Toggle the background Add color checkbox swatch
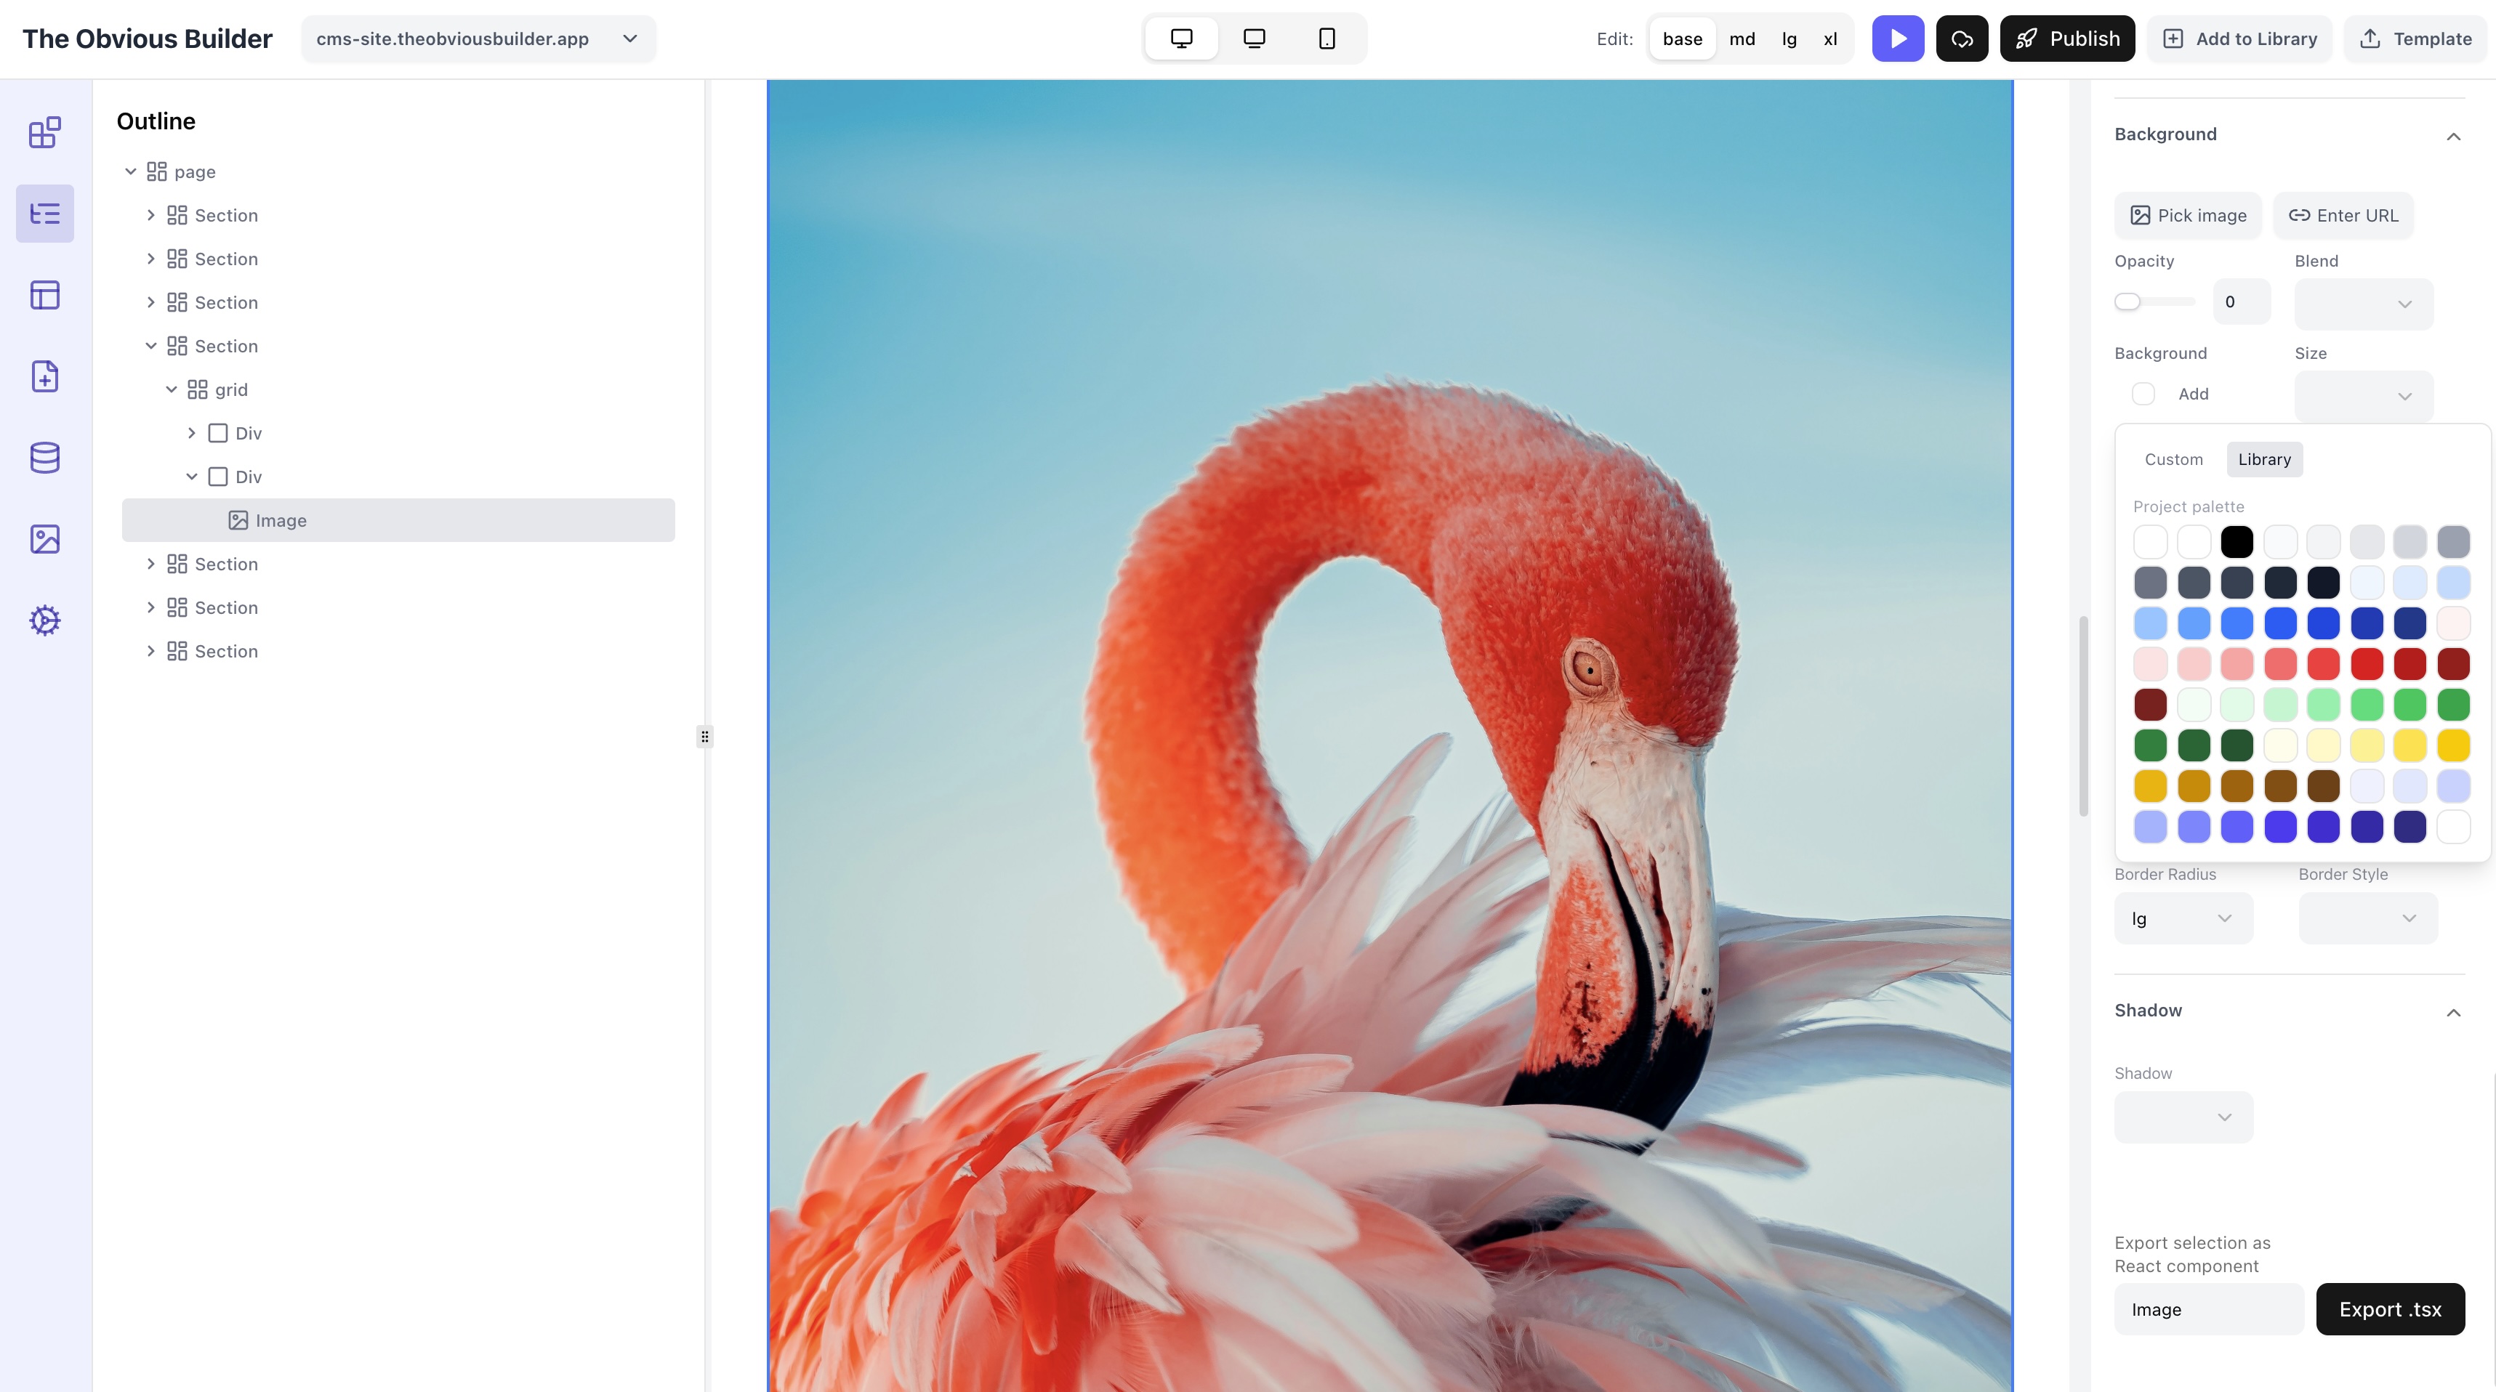This screenshot has height=1392, width=2496. [x=2143, y=394]
